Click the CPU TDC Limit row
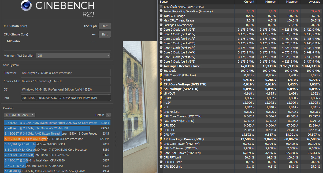Screen dimensions: 323x173 pos(240,162)
